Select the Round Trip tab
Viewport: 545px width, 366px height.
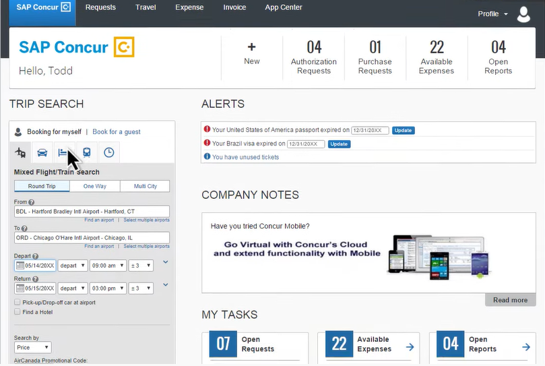point(42,186)
